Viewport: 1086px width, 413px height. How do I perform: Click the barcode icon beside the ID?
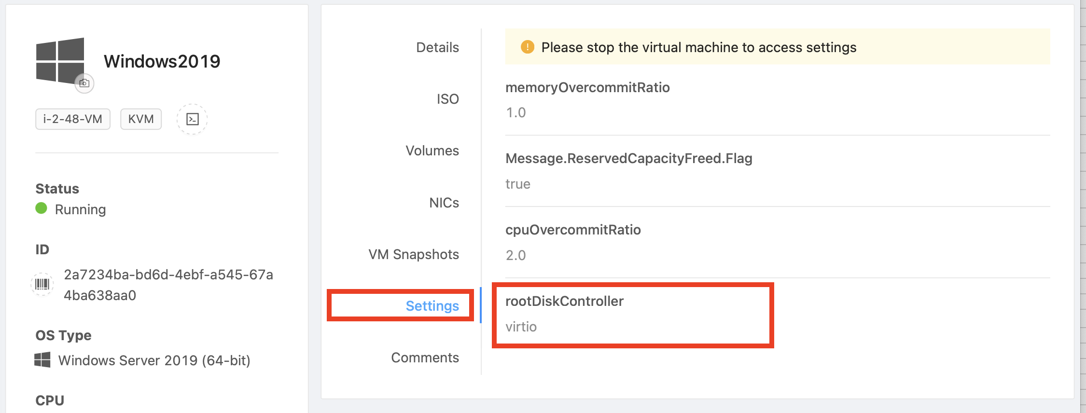42,284
